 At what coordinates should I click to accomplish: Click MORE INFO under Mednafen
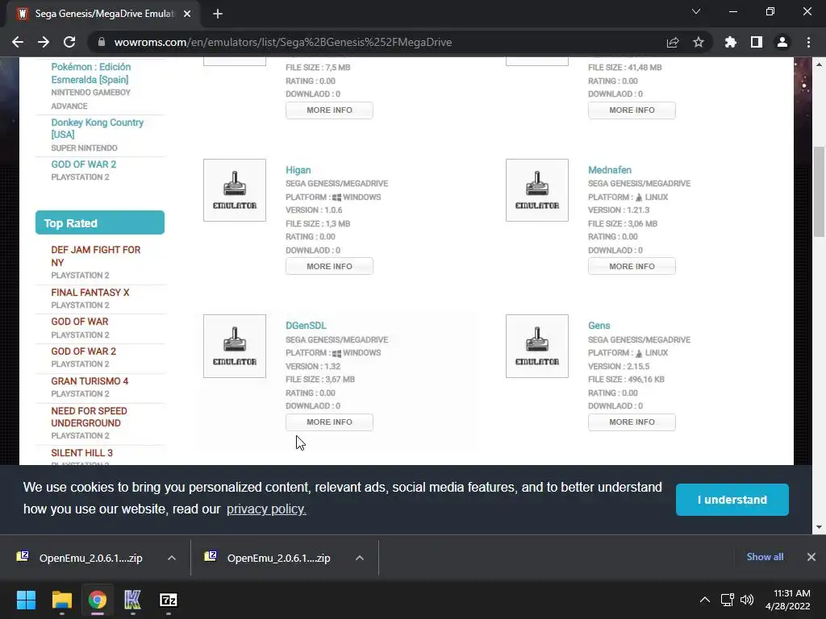[632, 266]
